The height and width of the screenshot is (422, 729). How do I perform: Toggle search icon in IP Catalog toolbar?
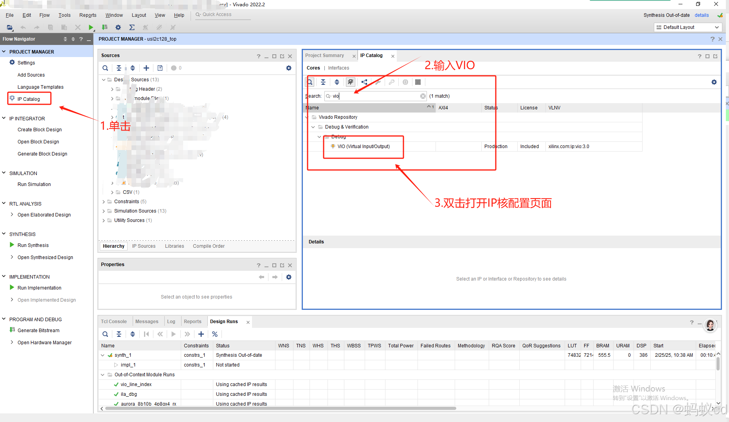(310, 82)
